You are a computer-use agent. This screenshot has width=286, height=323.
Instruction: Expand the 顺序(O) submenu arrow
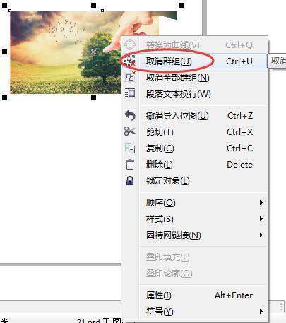261,202
